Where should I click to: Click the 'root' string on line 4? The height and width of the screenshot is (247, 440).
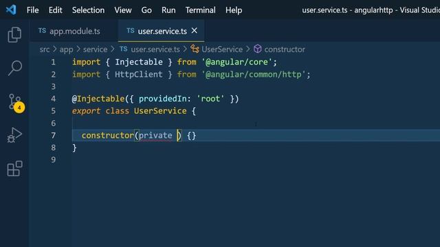[210, 99]
